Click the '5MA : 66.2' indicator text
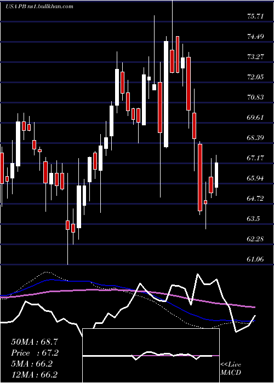This screenshot has width=274, height=383. 32,364
